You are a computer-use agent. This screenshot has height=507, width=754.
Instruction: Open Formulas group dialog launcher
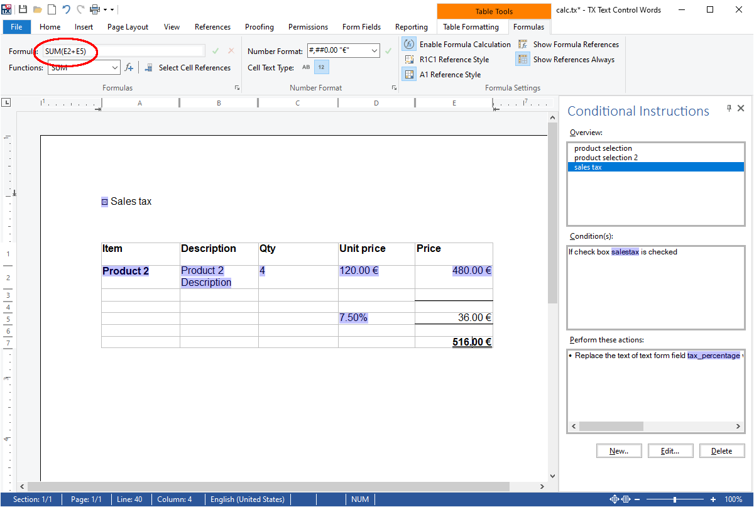click(237, 88)
